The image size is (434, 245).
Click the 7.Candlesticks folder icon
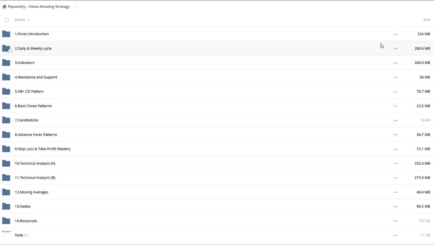pyautogui.click(x=6, y=120)
